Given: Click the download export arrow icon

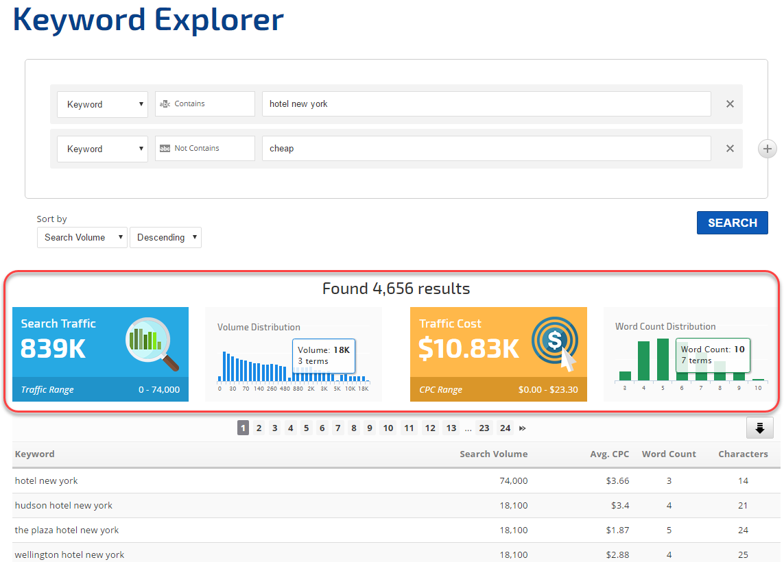Looking at the screenshot, I should 759,428.
